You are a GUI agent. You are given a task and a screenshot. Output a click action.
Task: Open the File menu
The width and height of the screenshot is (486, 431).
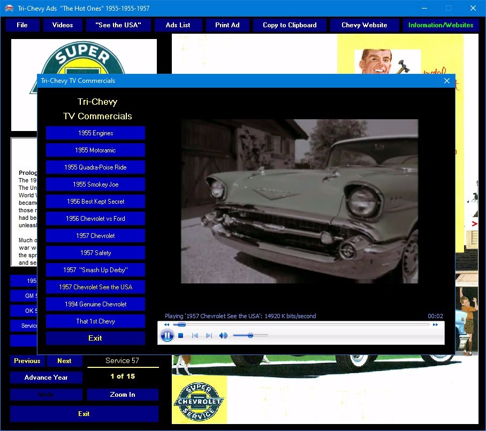[x=22, y=25]
